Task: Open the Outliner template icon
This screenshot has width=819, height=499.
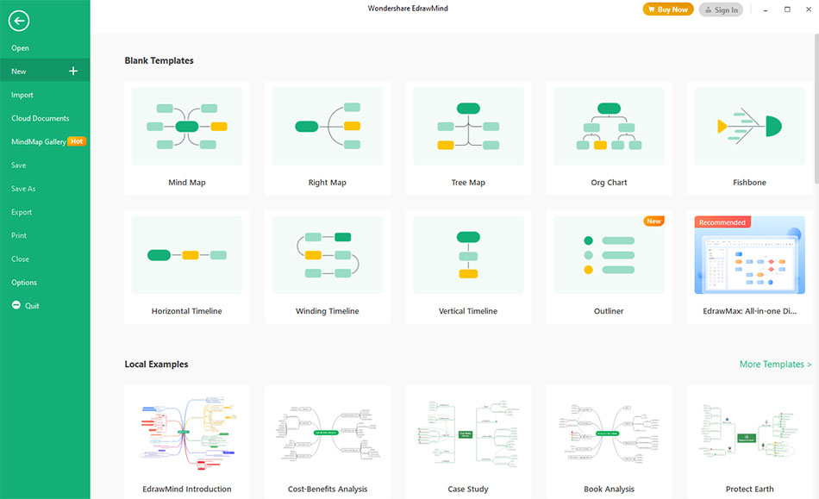Action: (609, 255)
